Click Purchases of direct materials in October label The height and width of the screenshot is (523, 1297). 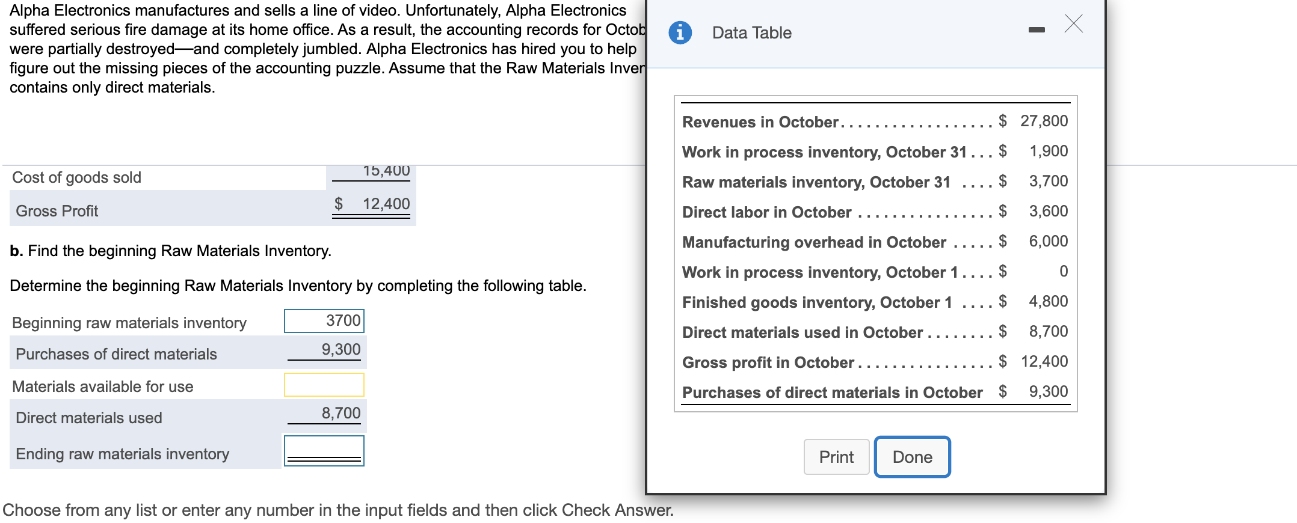[x=832, y=393]
